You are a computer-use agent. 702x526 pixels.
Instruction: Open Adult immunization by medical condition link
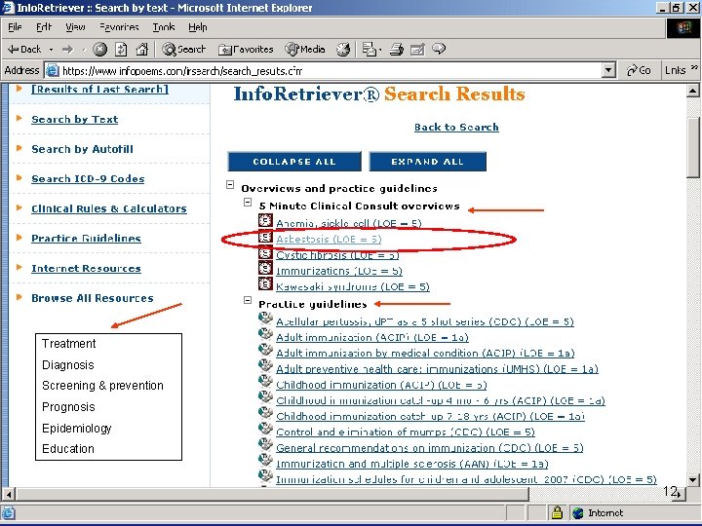(425, 353)
